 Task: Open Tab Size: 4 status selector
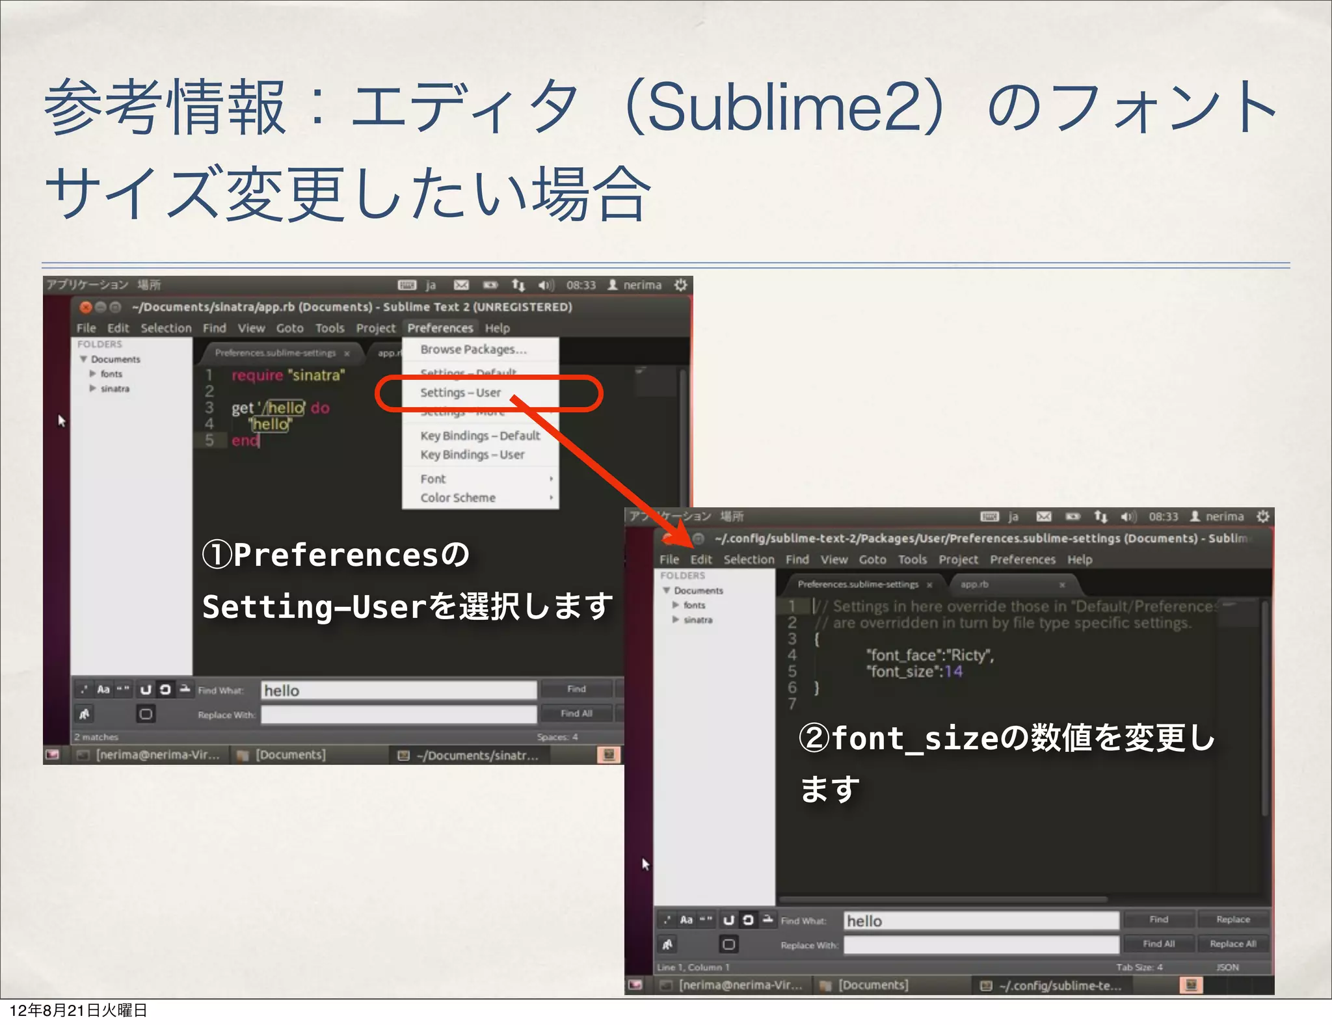point(1139,967)
